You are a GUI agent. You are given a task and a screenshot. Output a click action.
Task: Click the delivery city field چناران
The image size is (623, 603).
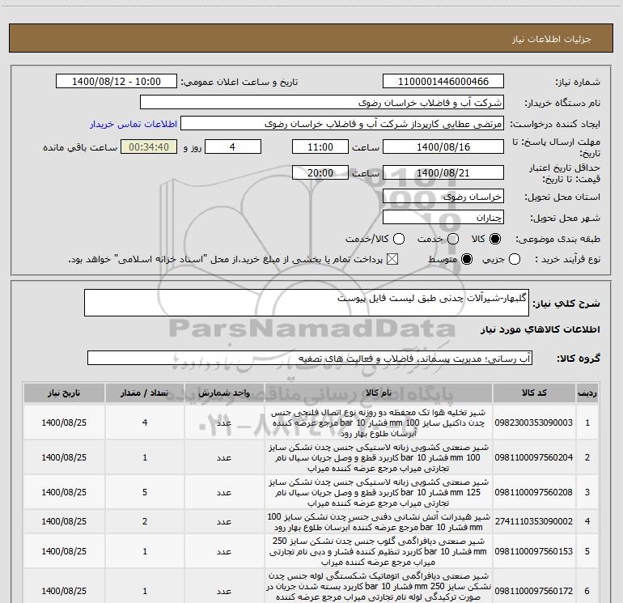[443, 218]
